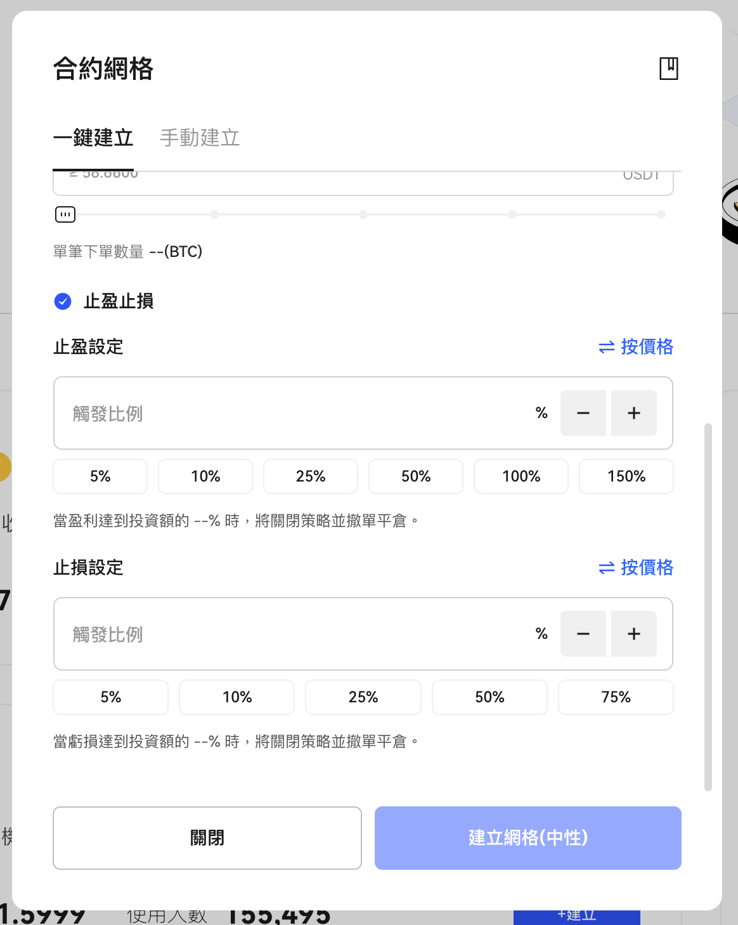Choose 25% take-profit preset

pyautogui.click(x=311, y=476)
